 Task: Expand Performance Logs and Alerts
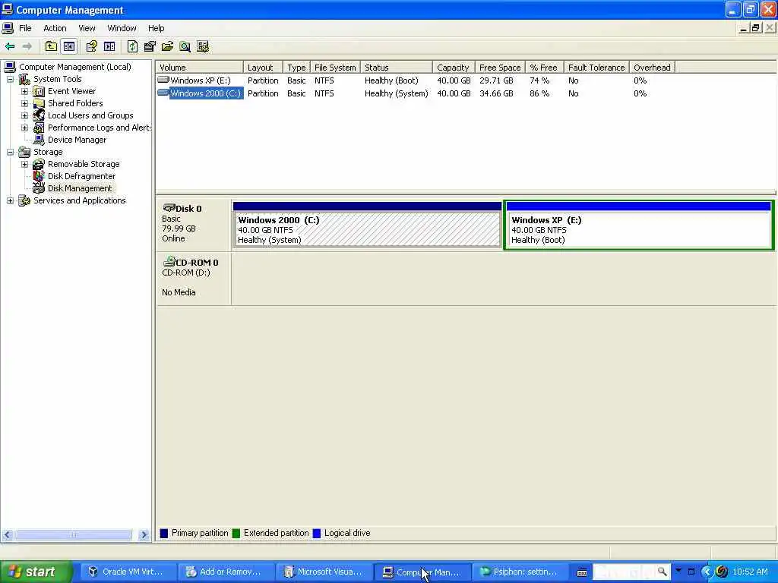coord(24,128)
